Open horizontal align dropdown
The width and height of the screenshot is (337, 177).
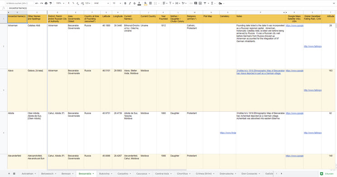[165, 3]
